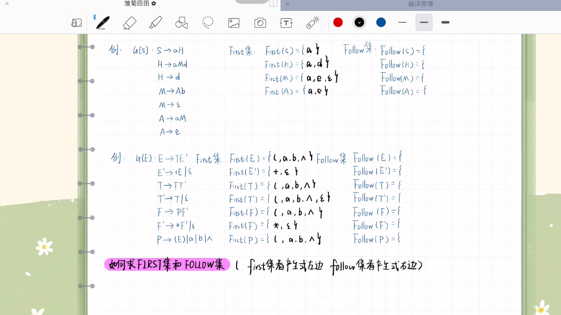Click the Bluetooth stylus indicator beside the pen
This screenshot has height=315, width=561.
[95, 17]
